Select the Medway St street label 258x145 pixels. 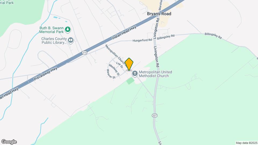[114, 70]
